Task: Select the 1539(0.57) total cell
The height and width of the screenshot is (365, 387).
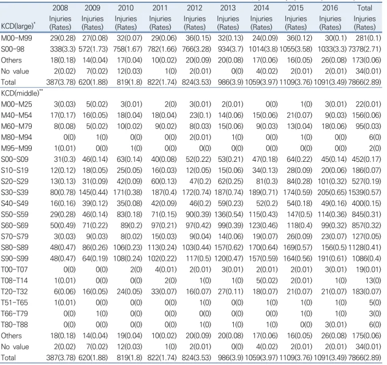Action: coord(365,193)
